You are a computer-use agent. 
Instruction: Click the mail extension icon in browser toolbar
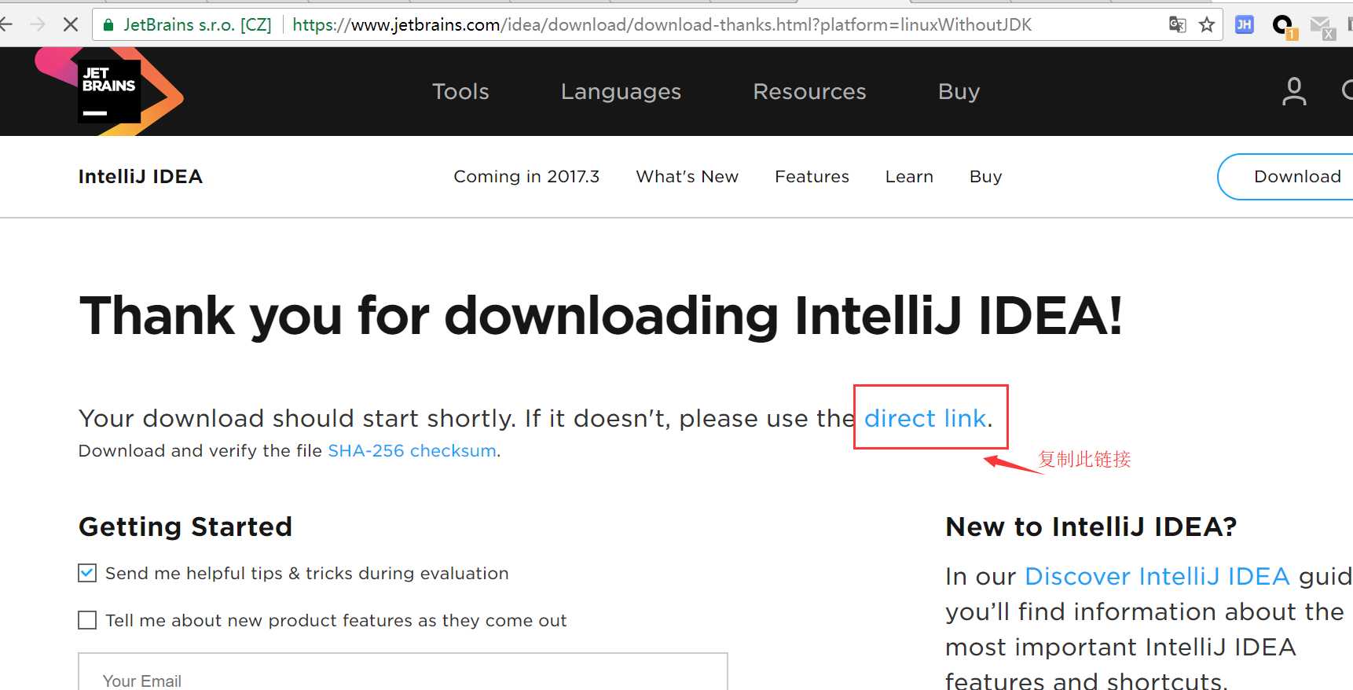pos(1322,27)
